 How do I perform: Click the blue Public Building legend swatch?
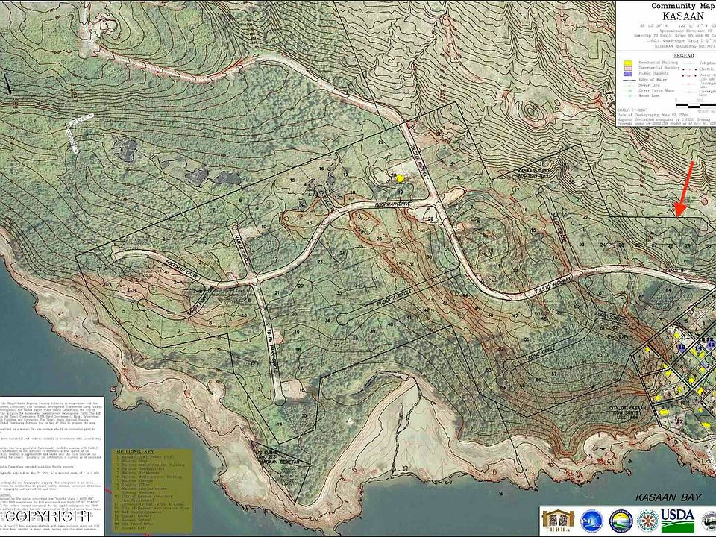628,74
